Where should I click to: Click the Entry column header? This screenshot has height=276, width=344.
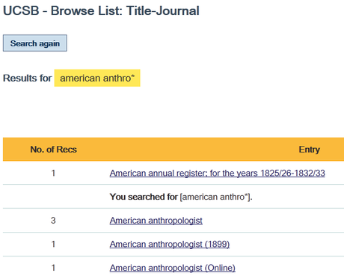point(310,150)
